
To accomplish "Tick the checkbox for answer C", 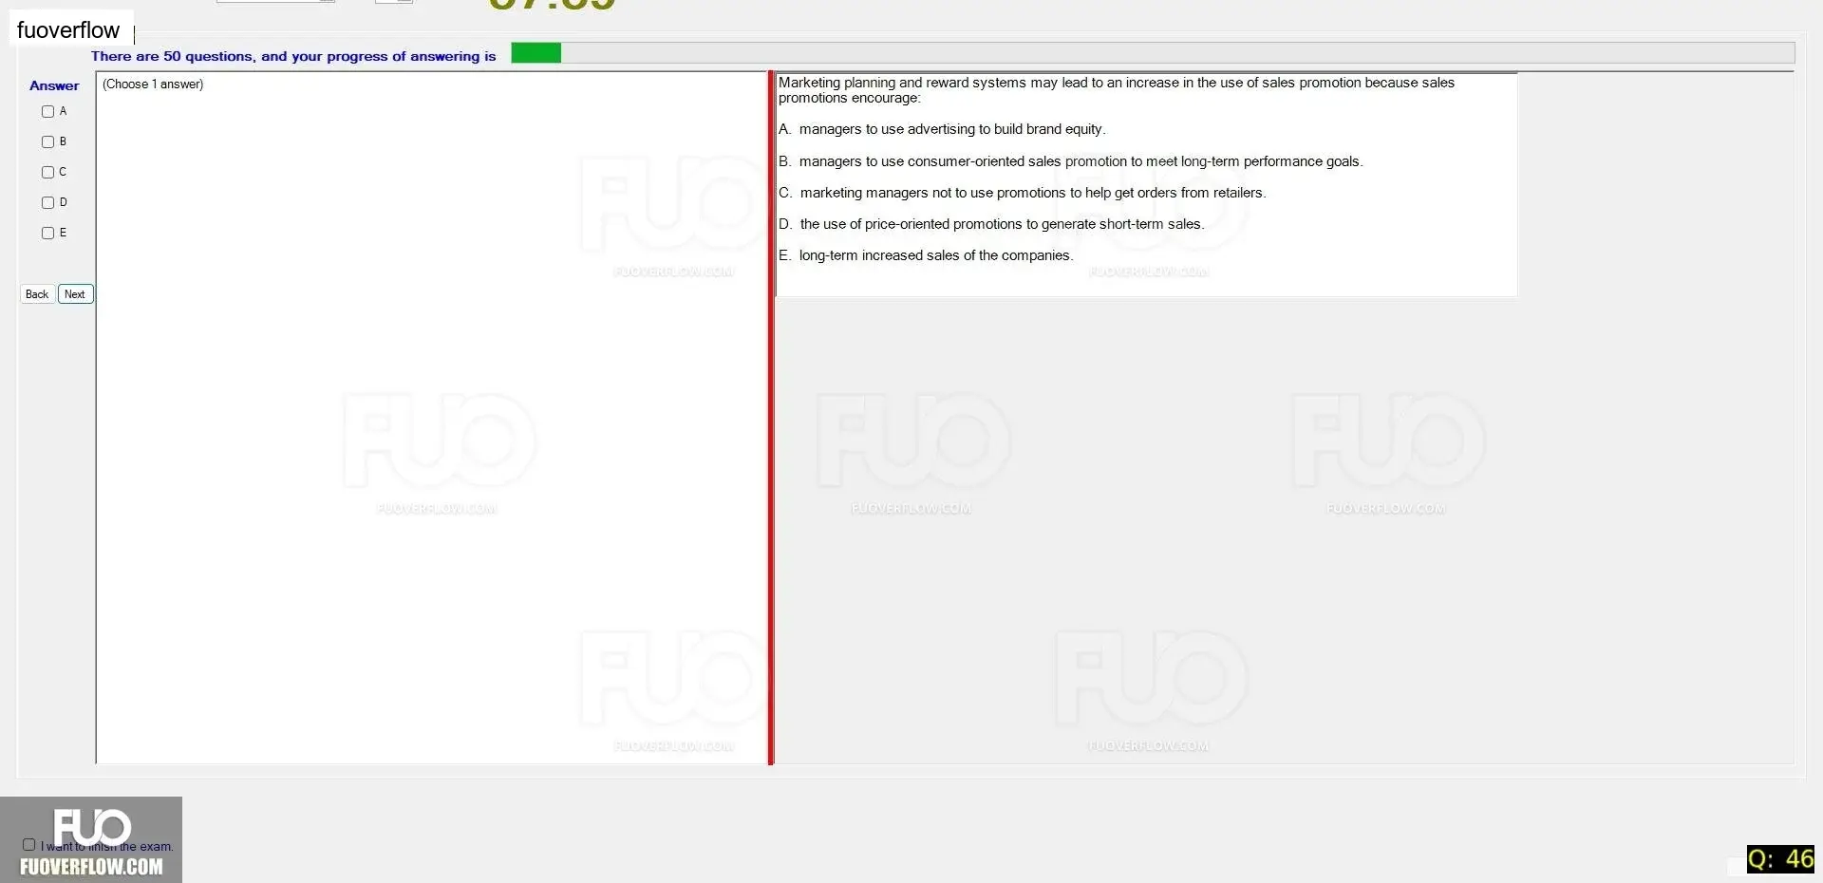I will click(47, 172).
